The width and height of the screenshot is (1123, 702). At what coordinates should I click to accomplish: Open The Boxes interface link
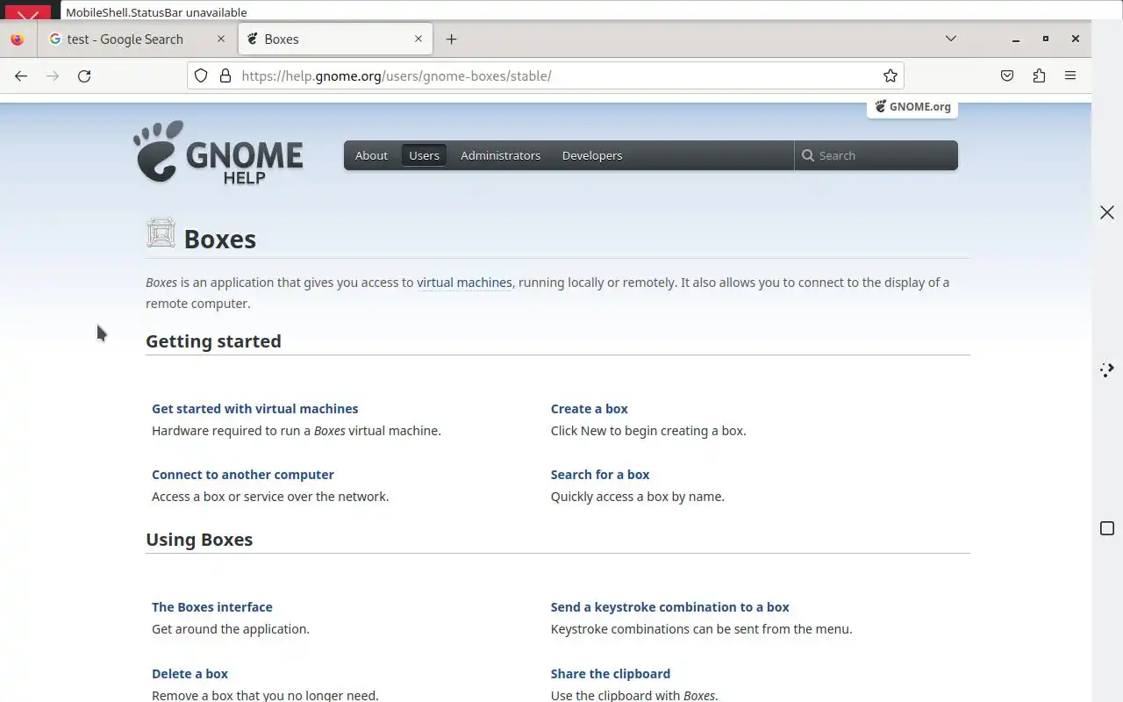212,607
